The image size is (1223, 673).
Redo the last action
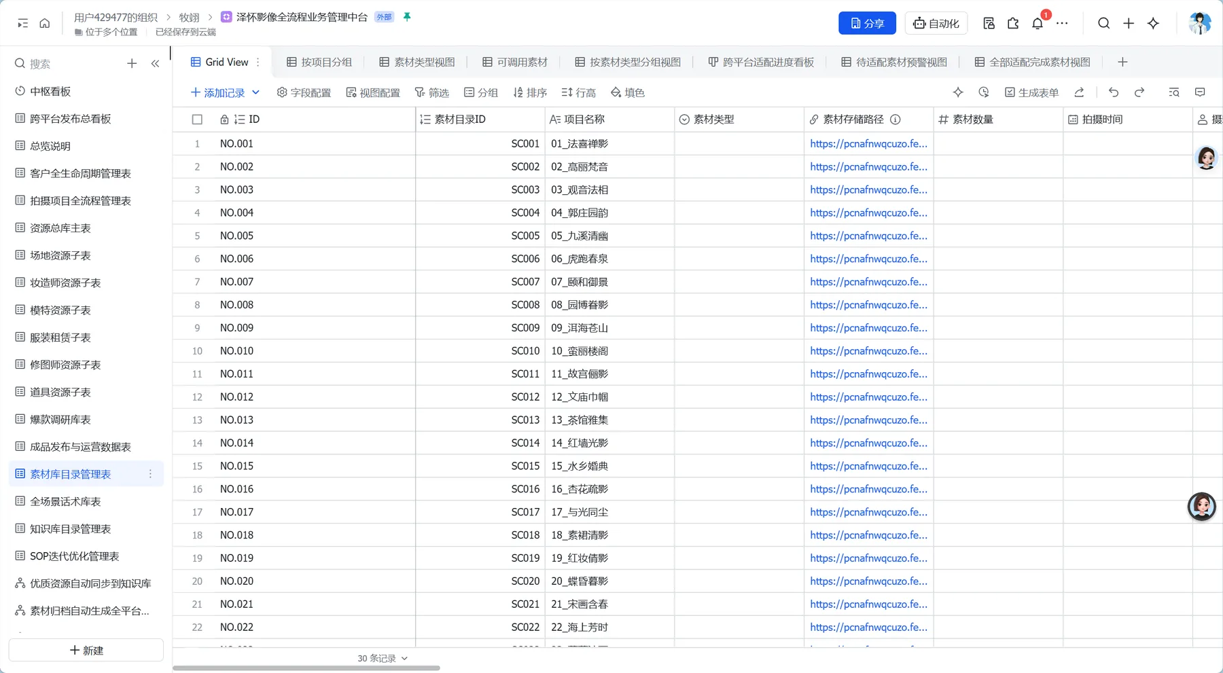tap(1139, 92)
